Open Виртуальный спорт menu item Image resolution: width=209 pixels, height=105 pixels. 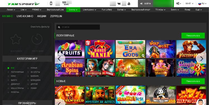141,9
